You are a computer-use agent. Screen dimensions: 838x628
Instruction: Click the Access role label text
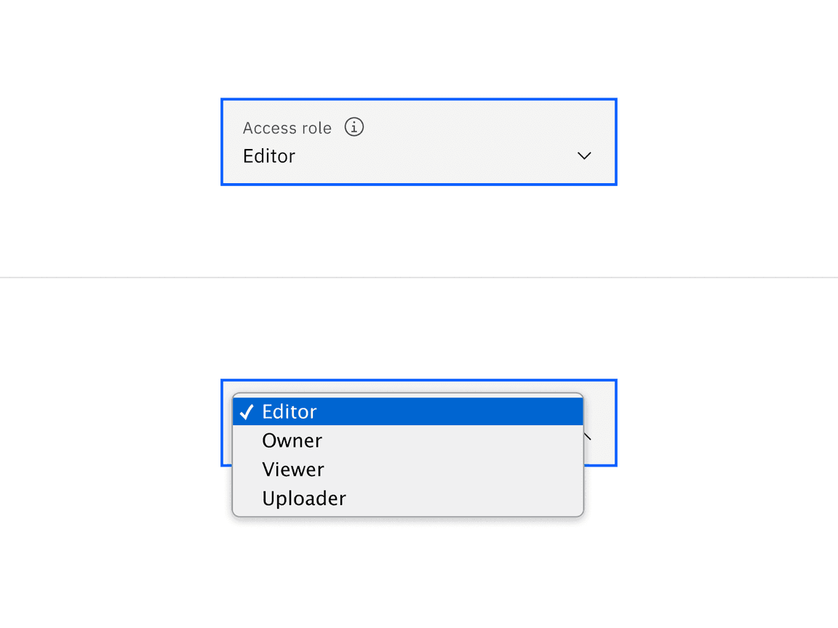click(287, 127)
